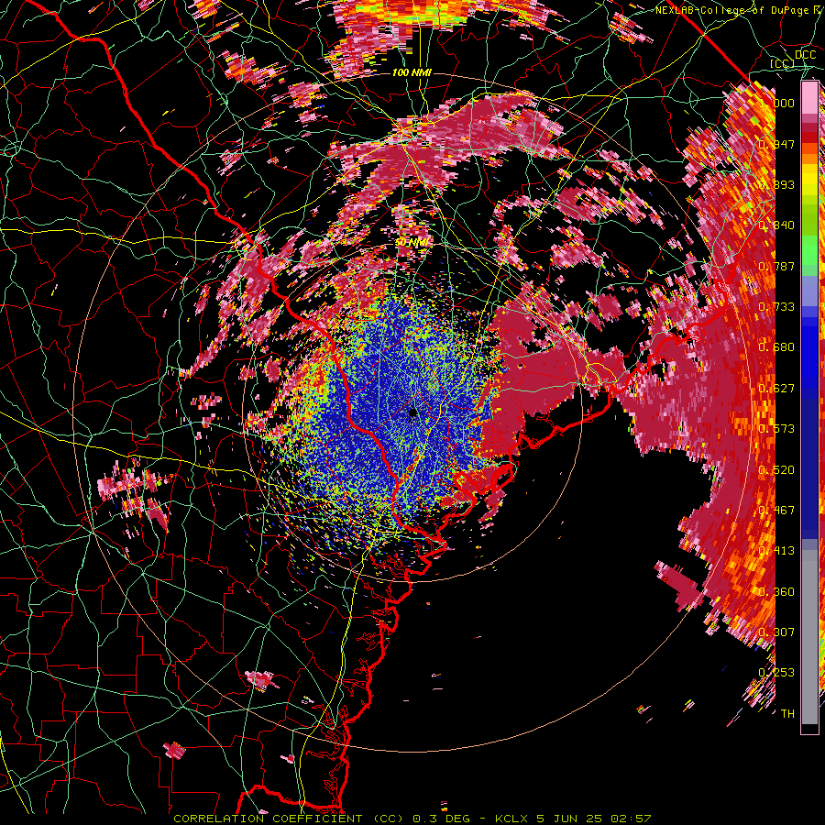Image resolution: width=825 pixels, height=825 pixels.
Task: Pick the light pink top segment of the color bar
Action: pos(809,98)
